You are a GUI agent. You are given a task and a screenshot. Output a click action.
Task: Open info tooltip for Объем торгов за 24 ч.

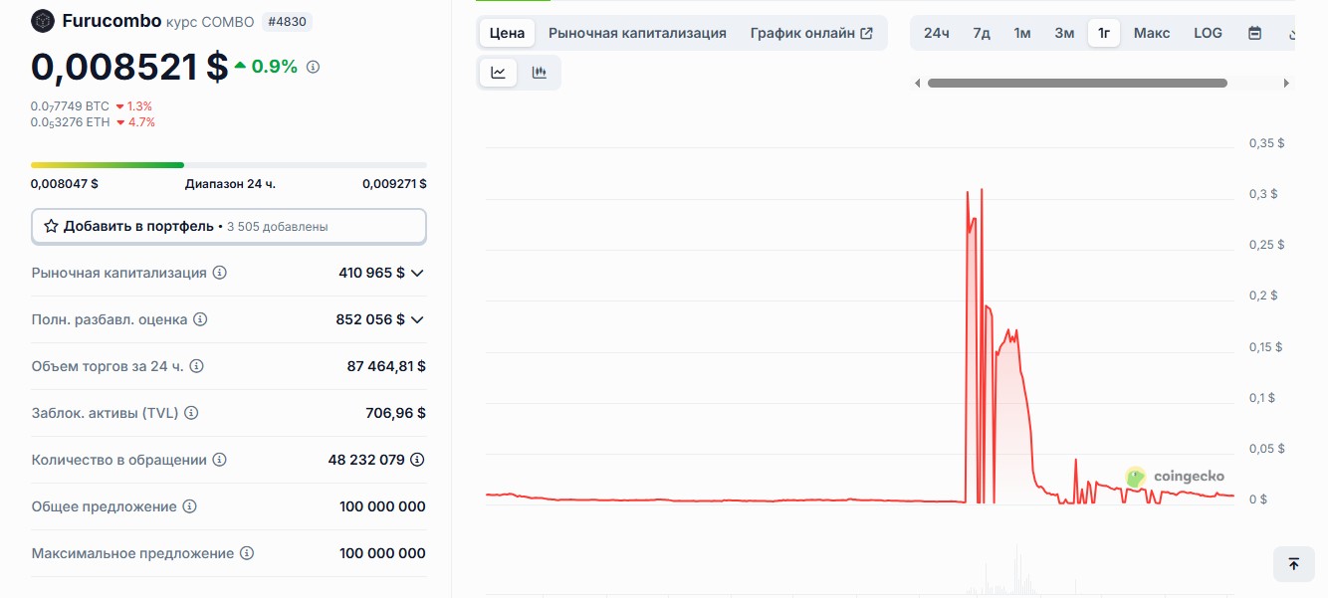point(197,366)
